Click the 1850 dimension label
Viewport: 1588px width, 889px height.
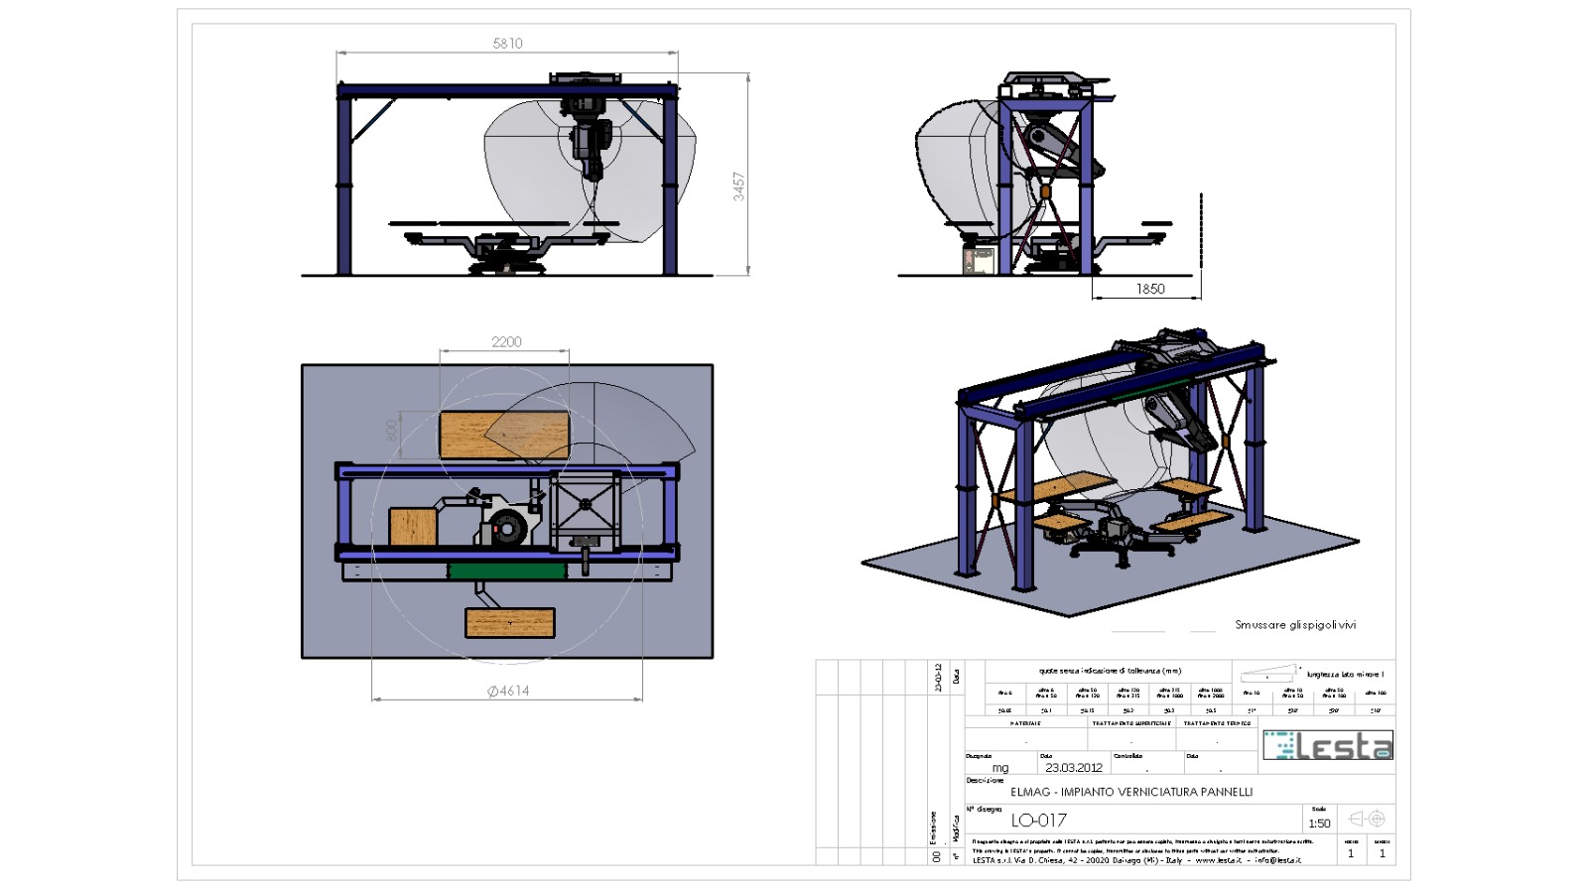pyautogui.click(x=1150, y=289)
